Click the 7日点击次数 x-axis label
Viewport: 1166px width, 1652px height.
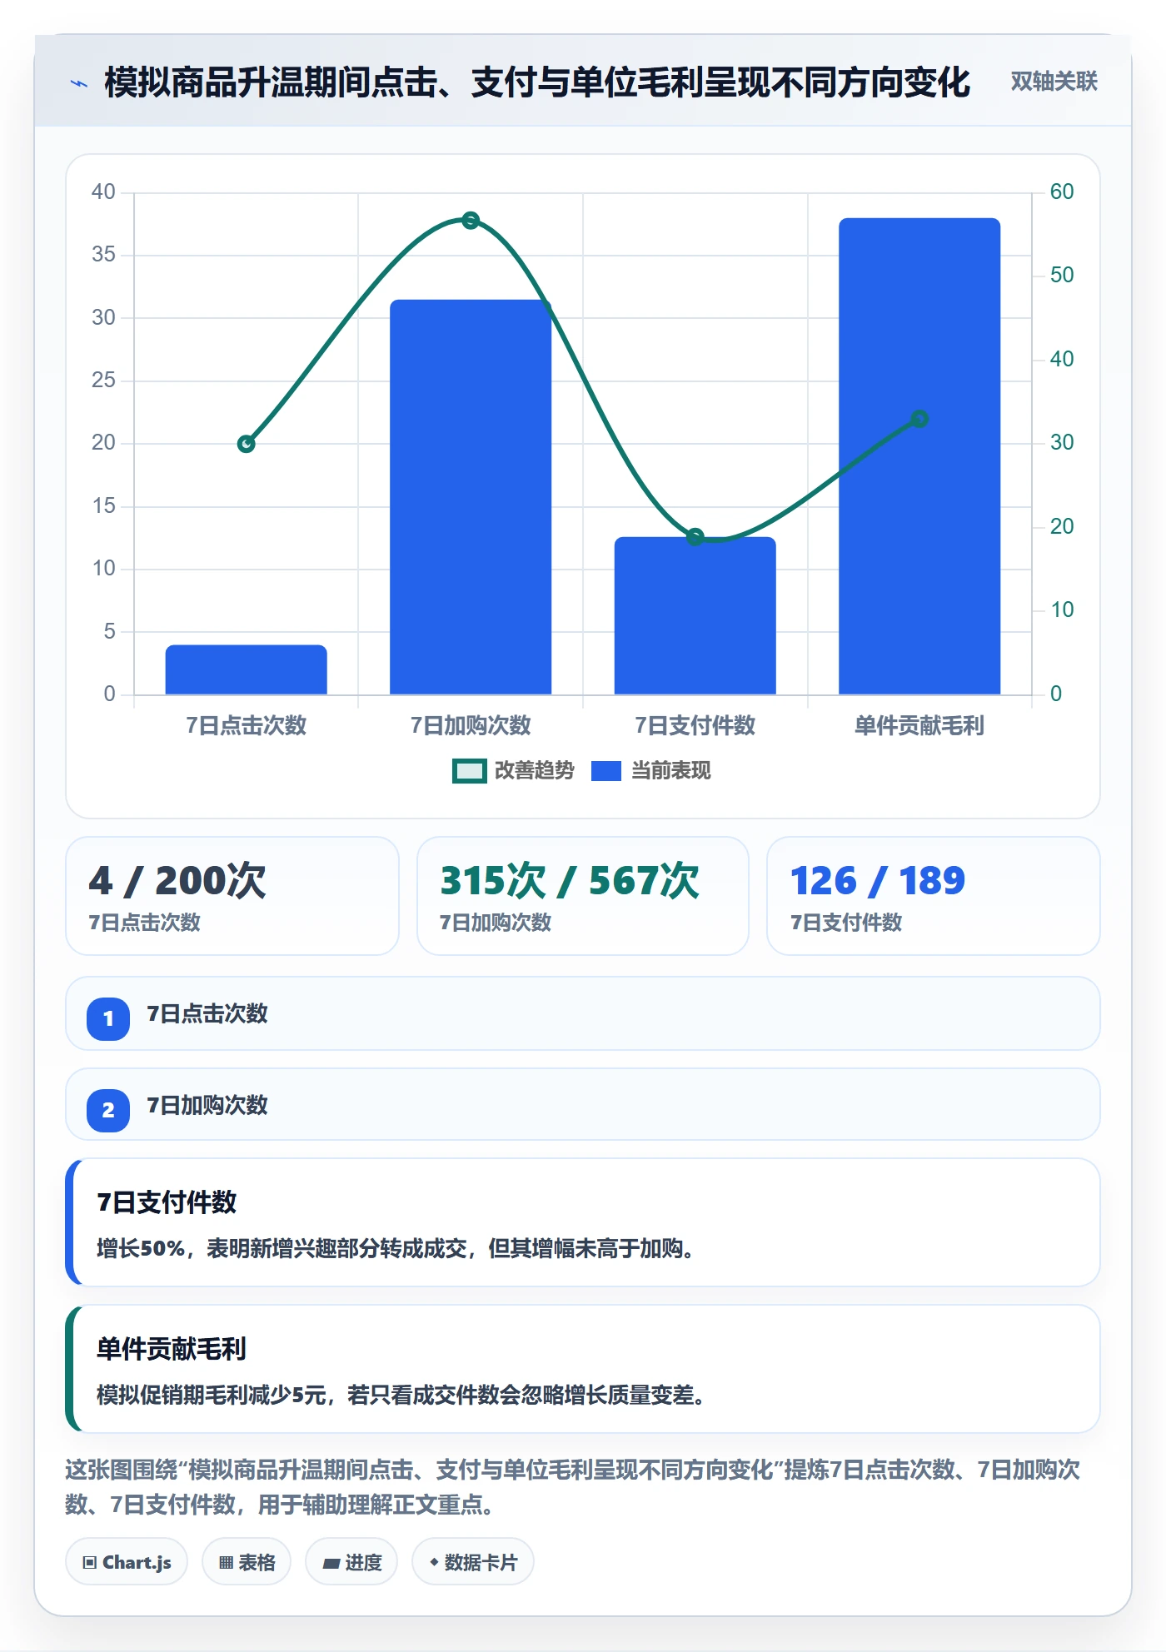pyautogui.click(x=246, y=726)
